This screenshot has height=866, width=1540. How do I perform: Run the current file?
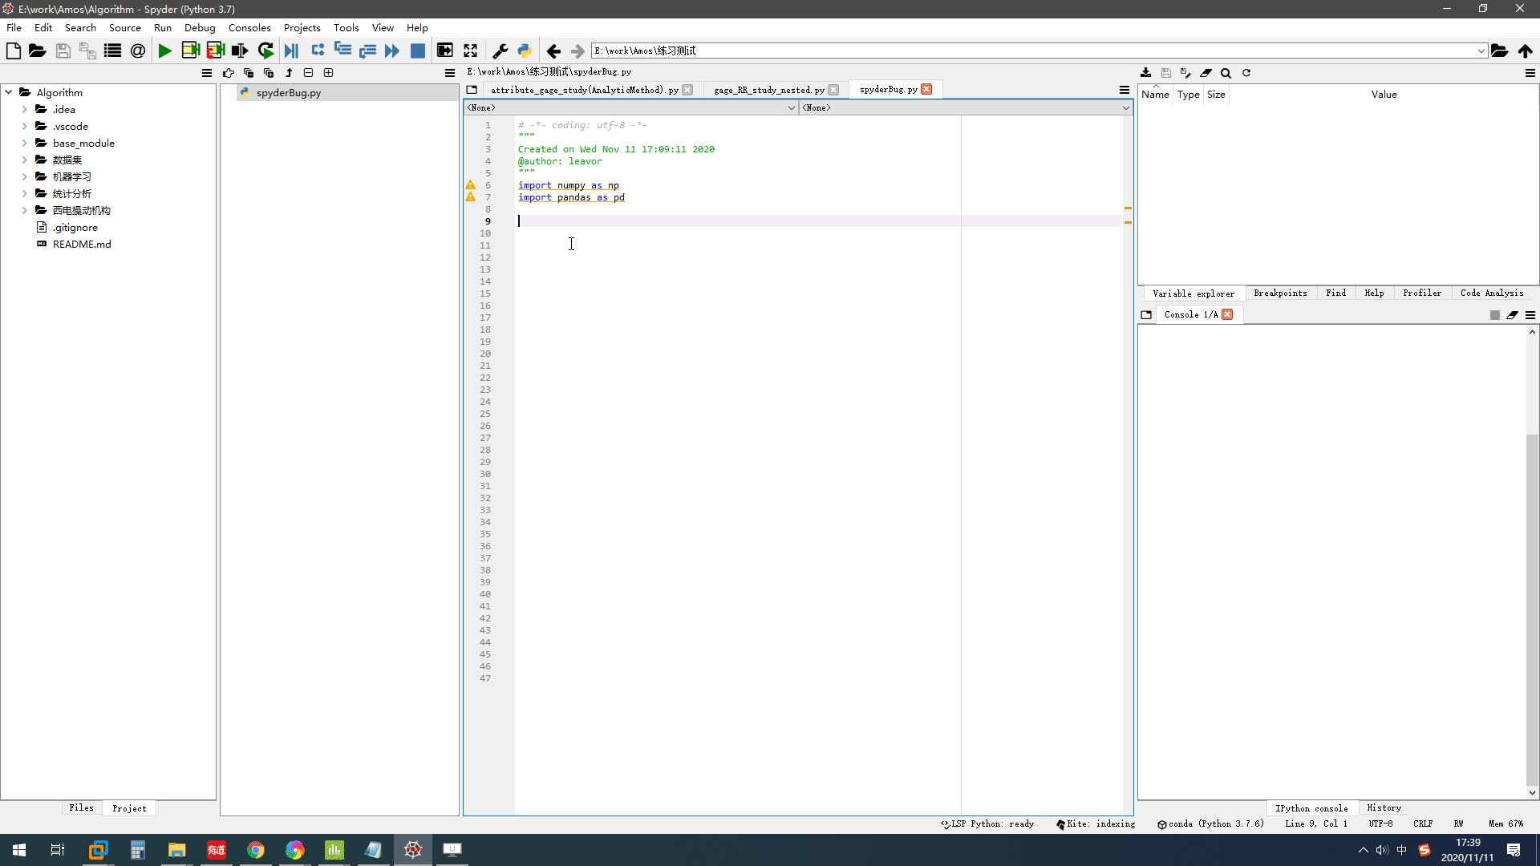[x=165, y=50]
